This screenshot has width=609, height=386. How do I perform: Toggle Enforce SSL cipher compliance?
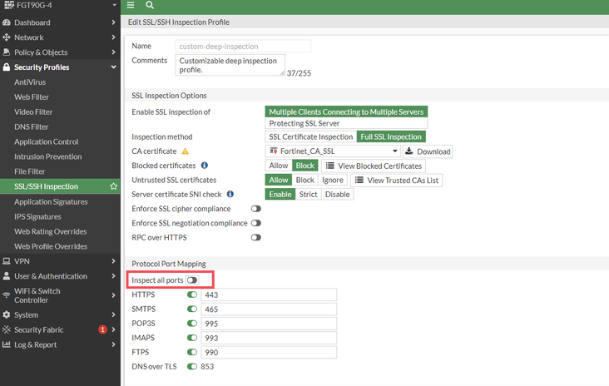point(255,209)
